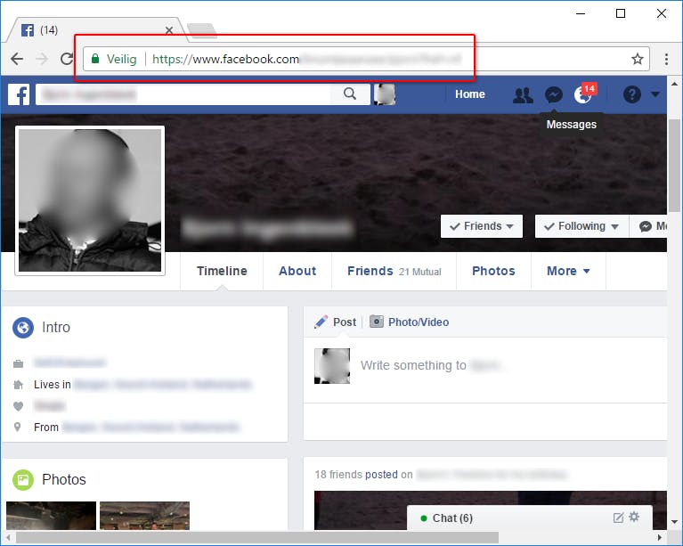The height and width of the screenshot is (546, 683).
Task: Open first photo thumbnail in Photos
Action: [52, 516]
